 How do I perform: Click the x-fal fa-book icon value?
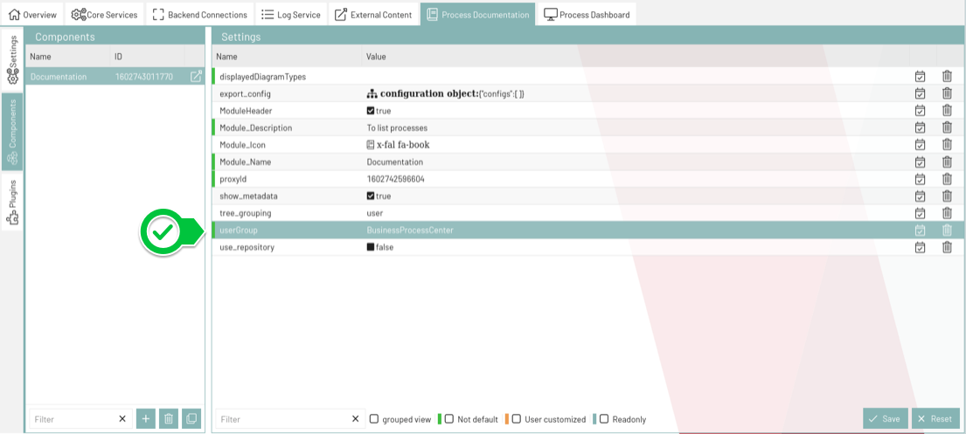click(x=398, y=145)
